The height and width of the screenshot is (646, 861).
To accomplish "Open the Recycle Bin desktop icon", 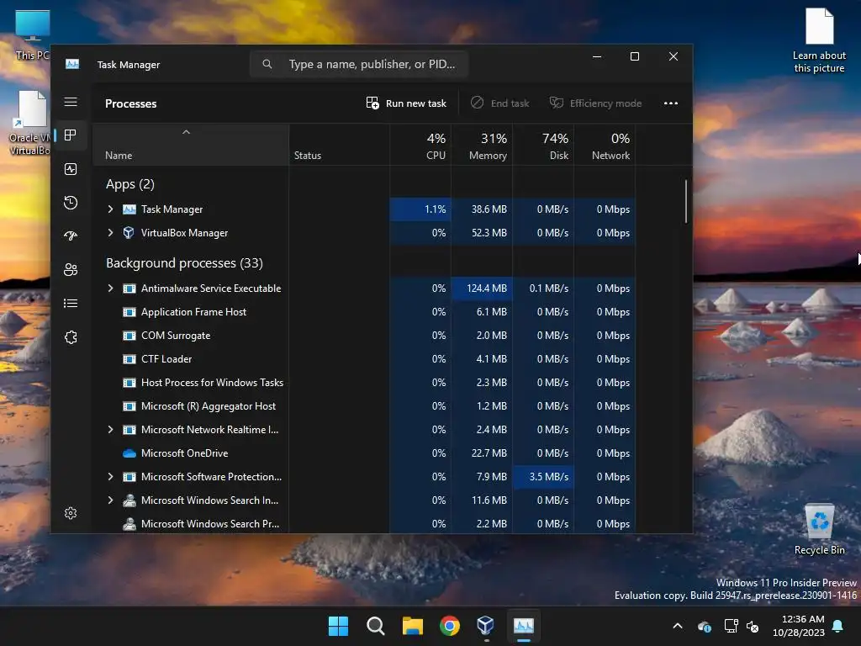I will [x=819, y=530].
